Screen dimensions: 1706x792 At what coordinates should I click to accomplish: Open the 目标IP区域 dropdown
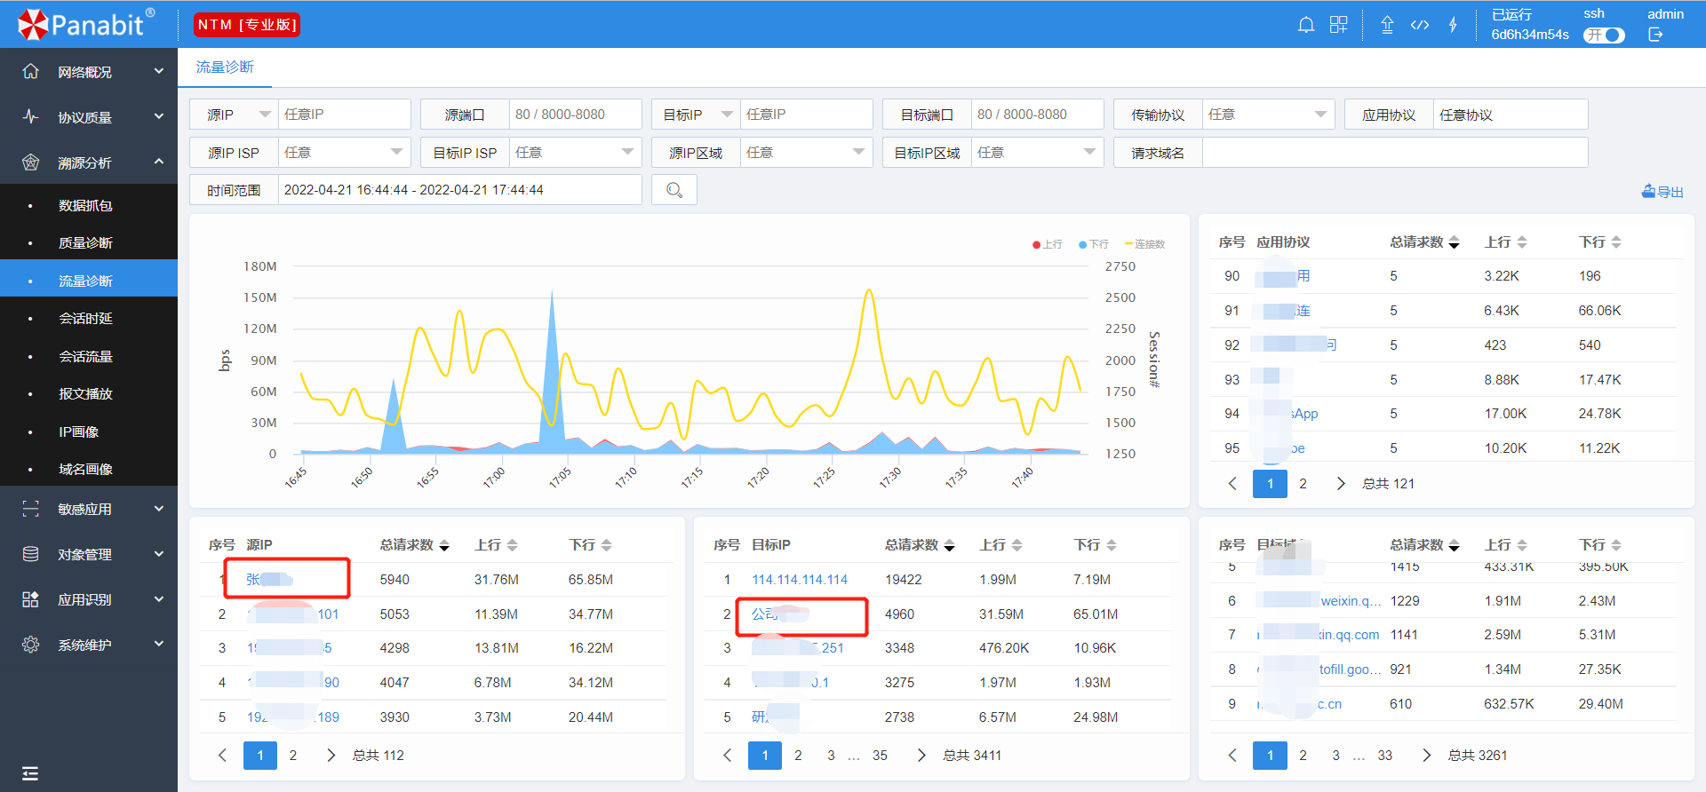(x=1037, y=153)
